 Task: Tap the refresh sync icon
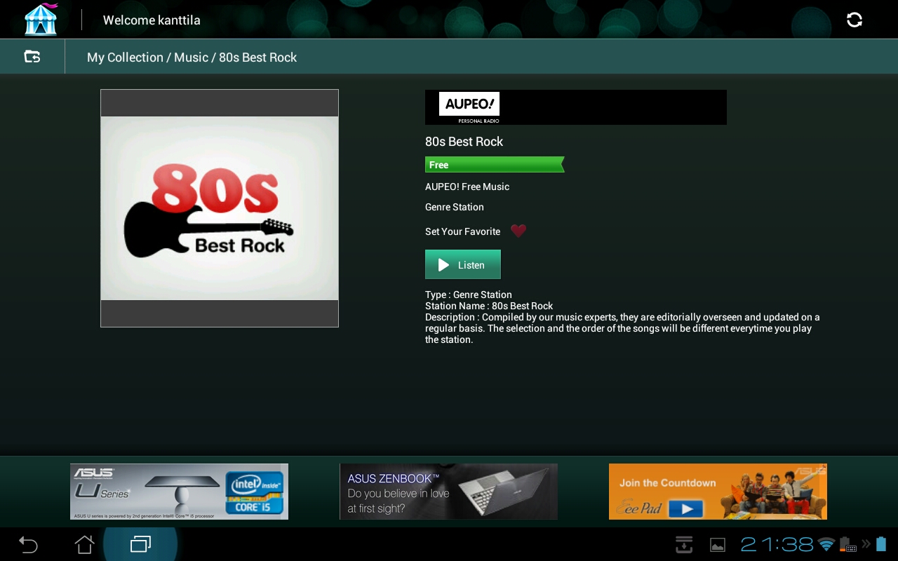click(854, 20)
